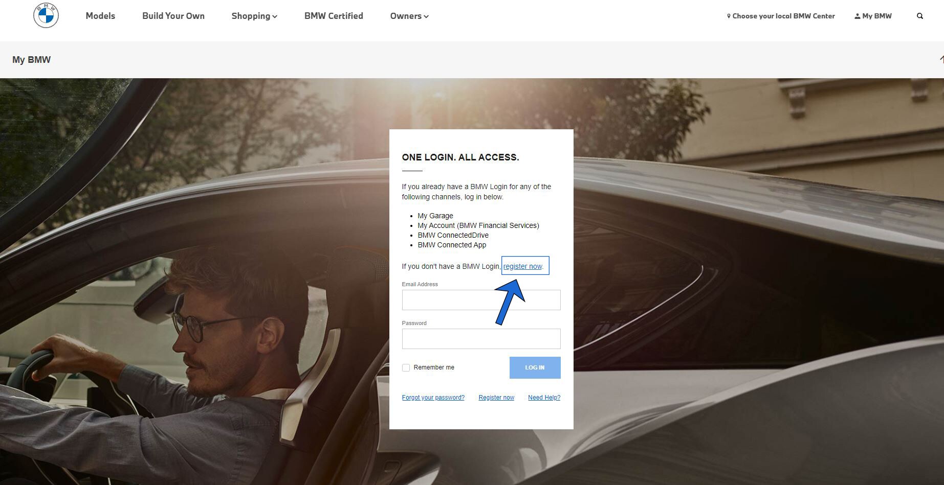The height and width of the screenshot is (485, 944).
Task: Enable the Remember me checkbox
Action: click(x=406, y=367)
